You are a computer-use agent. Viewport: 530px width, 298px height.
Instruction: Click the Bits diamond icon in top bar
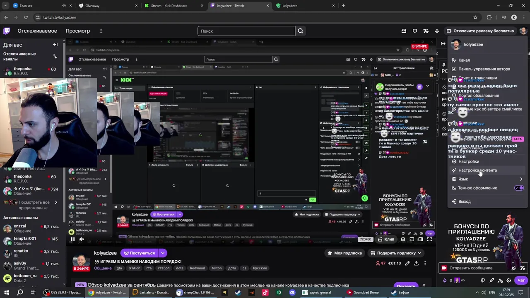[x=437, y=31]
